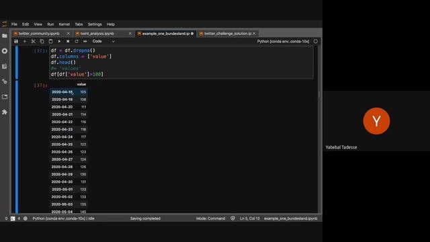The width and height of the screenshot is (430, 242).
Task: Select the 2020-04-21 table row
Action: point(69,114)
